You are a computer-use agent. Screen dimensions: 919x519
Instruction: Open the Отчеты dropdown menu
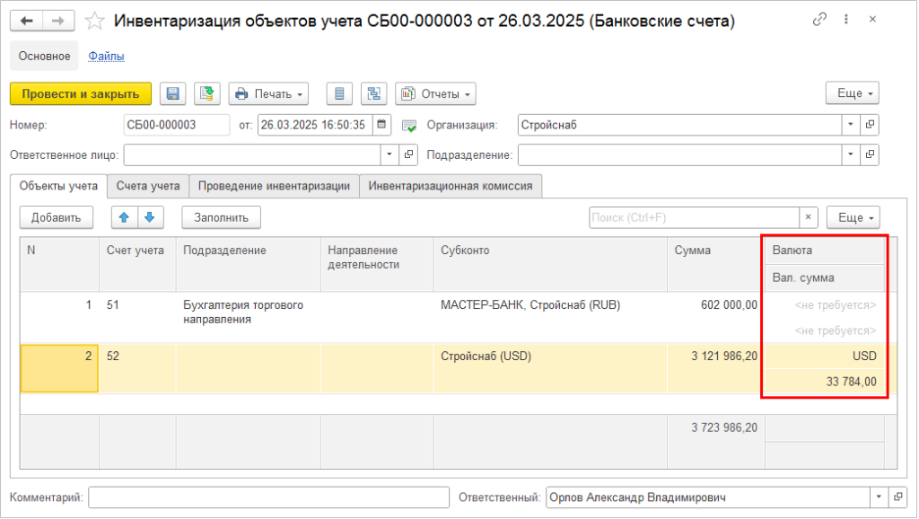pos(435,93)
